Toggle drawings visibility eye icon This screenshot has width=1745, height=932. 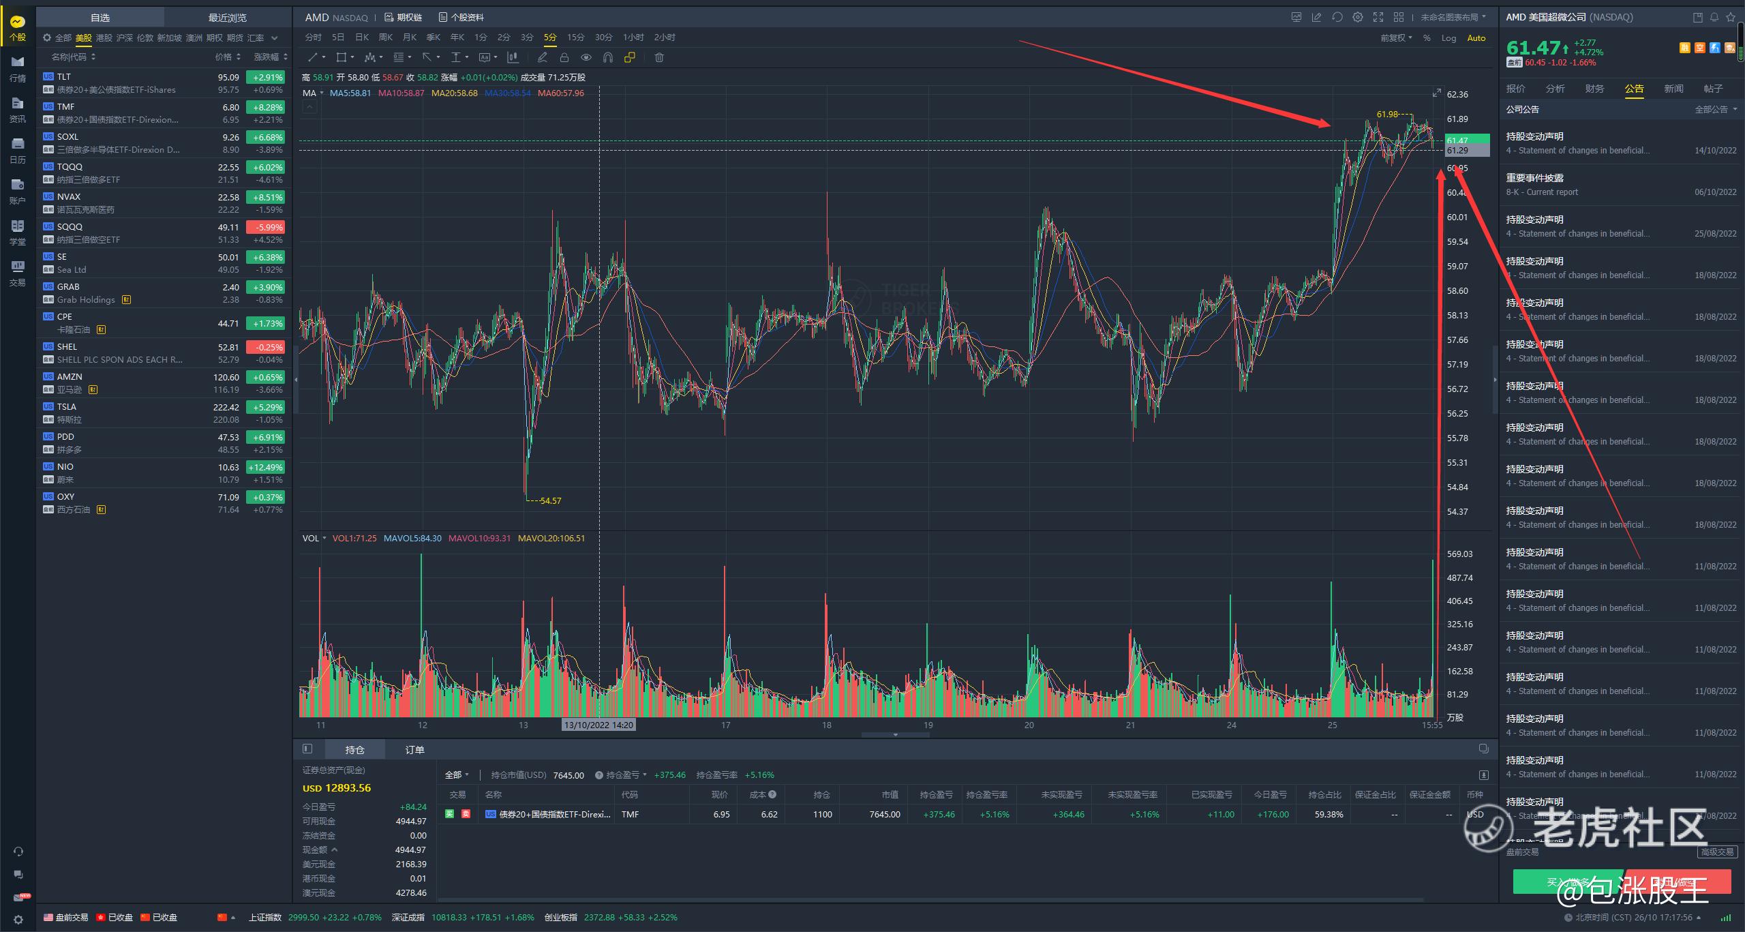tap(586, 57)
